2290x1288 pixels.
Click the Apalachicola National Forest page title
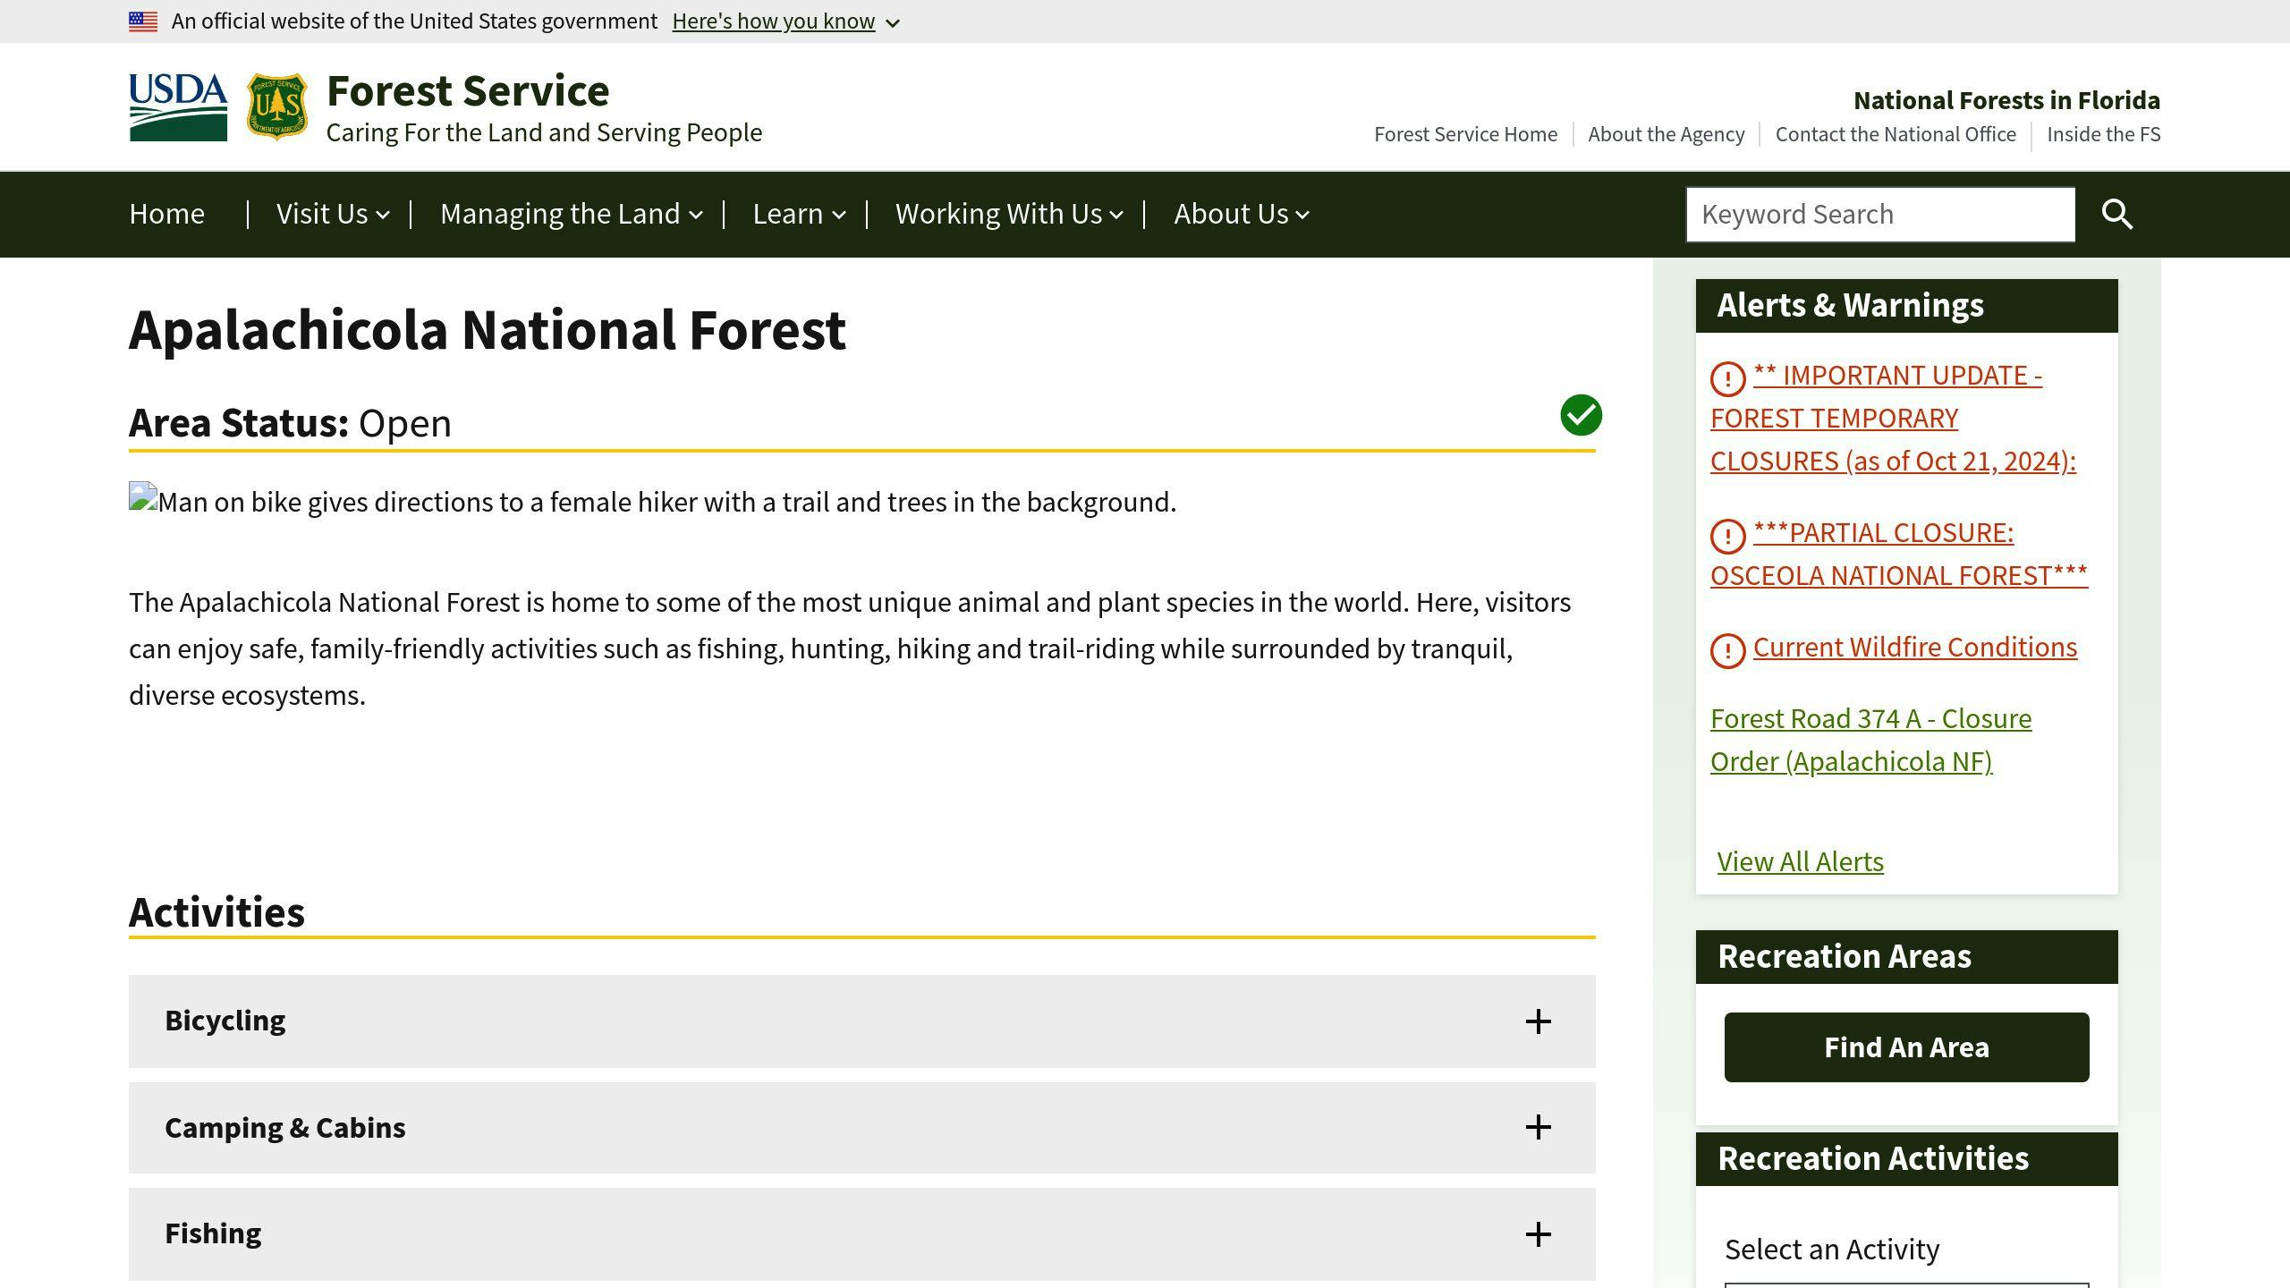pyautogui.click(x=488, y=330)
